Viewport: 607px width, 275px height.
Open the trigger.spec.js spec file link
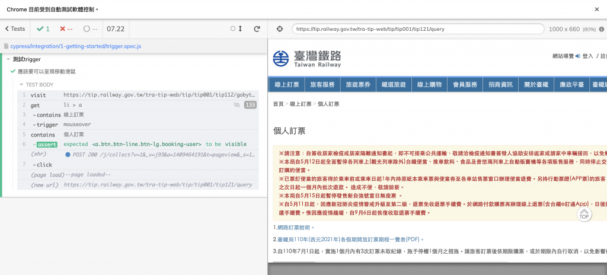[x=75, y=46]
